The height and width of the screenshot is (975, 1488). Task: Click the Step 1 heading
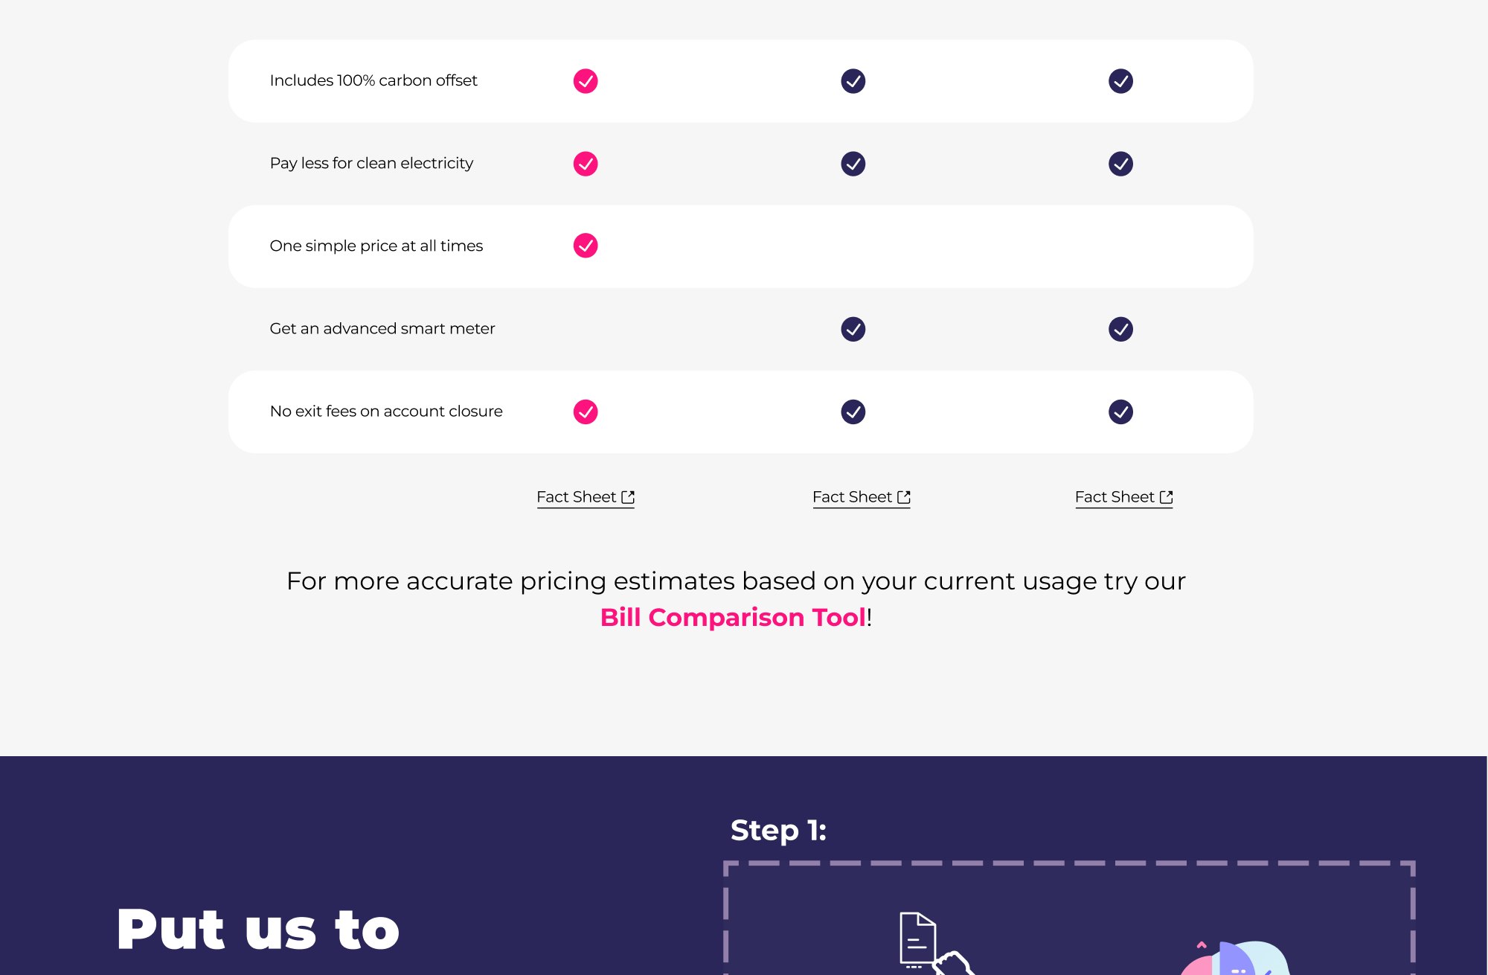[x=778, y=831]
